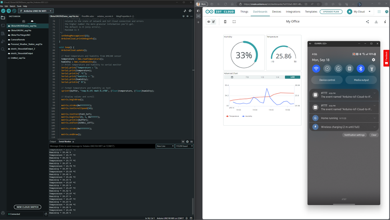
Task: Click the Upload arrow button in Arduino IDE
Action: 9,11
